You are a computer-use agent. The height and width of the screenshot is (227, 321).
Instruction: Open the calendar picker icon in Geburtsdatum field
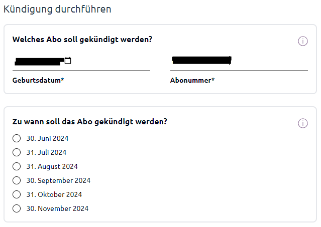(68, 61)
